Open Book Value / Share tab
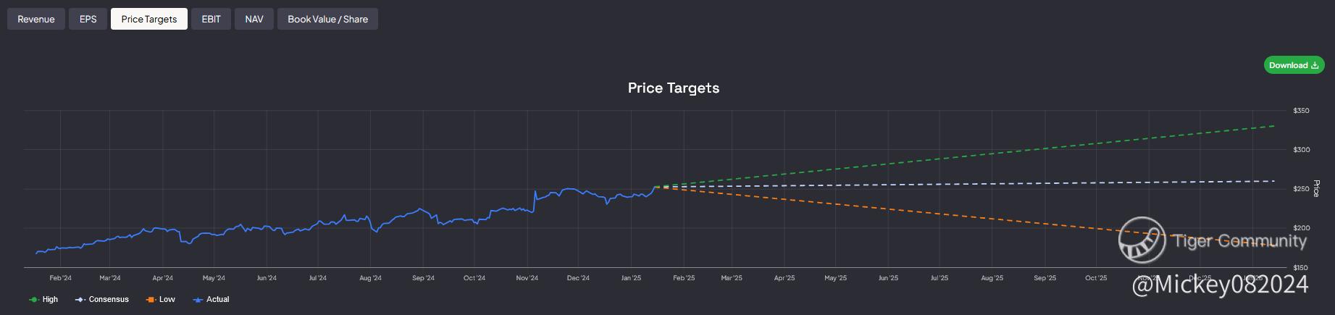The height and width of the screenshot is (315, 1335). [327, 20]
